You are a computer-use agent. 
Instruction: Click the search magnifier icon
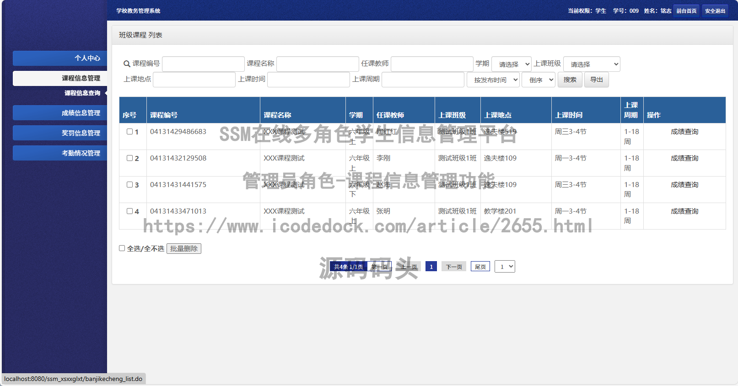click(127, 64)
